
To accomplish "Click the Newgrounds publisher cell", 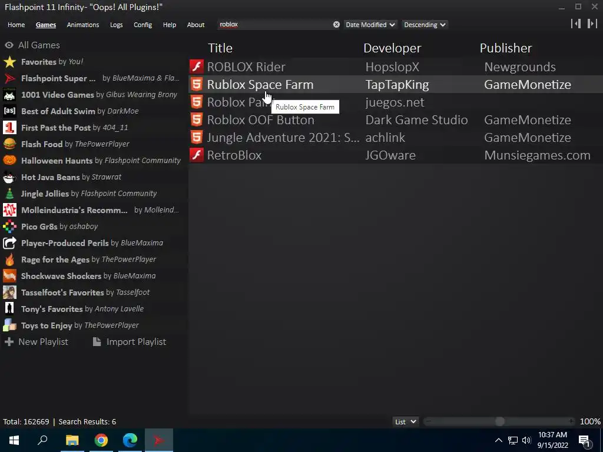I will tap(520, 67).
